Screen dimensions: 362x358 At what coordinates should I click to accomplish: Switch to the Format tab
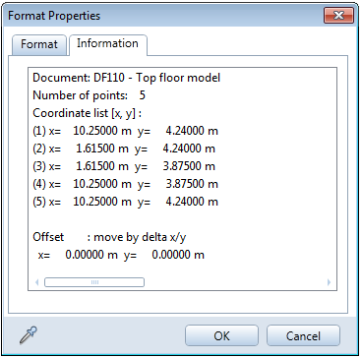[x=39, y=44]
